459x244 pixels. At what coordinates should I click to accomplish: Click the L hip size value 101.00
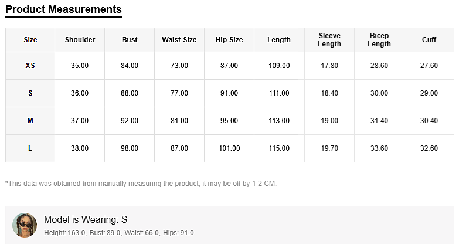229,148
